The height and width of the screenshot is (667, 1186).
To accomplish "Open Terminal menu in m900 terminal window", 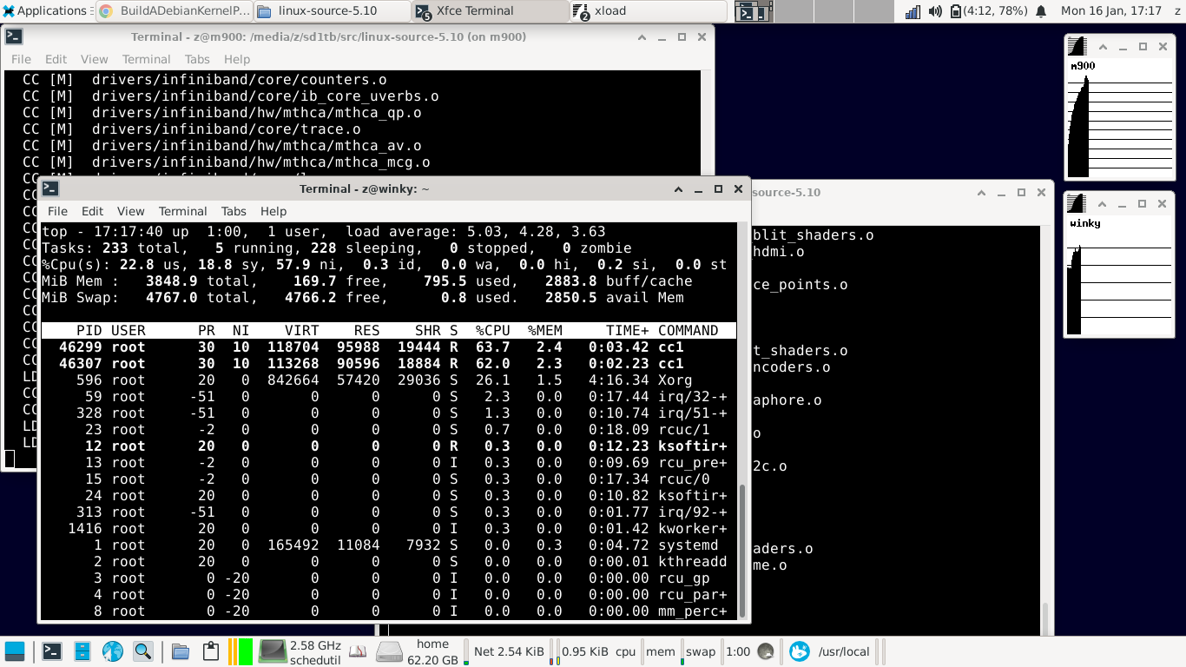I will coord(146,59).
